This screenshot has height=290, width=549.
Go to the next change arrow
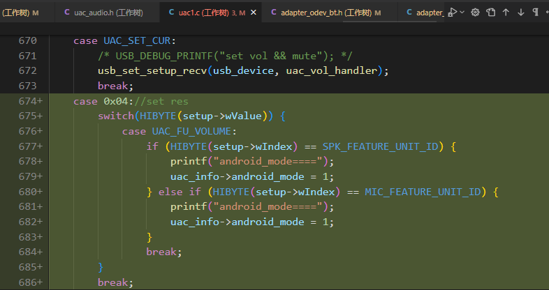(521, 13)
